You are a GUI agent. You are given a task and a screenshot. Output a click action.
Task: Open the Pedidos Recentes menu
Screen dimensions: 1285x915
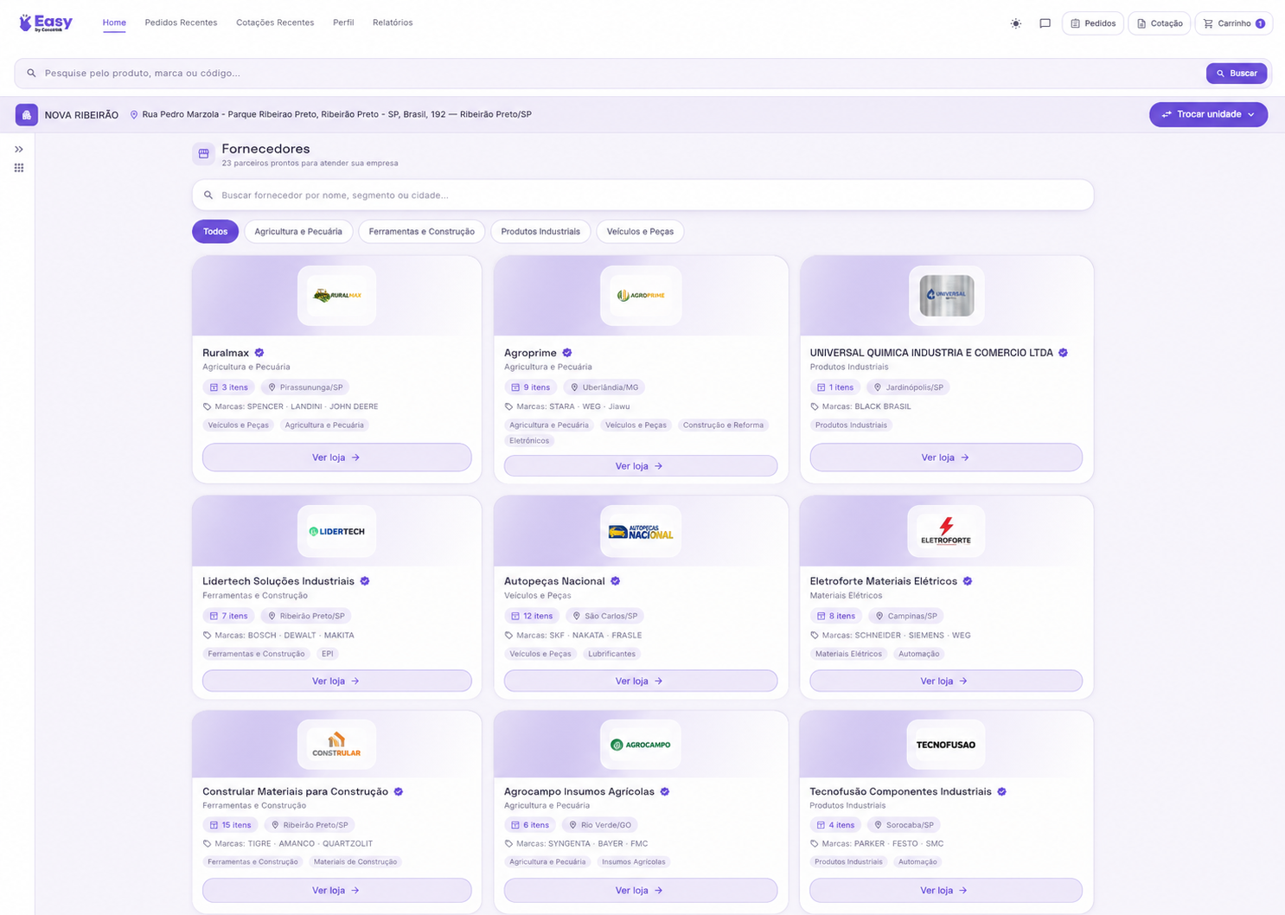(x=181, y=22)
